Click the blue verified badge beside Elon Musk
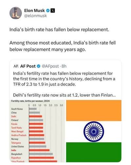The height and width of the screenshot is (165, 131). [x=48, y=11]
